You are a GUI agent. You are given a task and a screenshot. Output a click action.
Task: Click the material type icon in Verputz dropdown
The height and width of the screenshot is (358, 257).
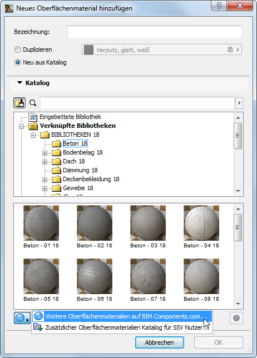click(x=230, y=49)
